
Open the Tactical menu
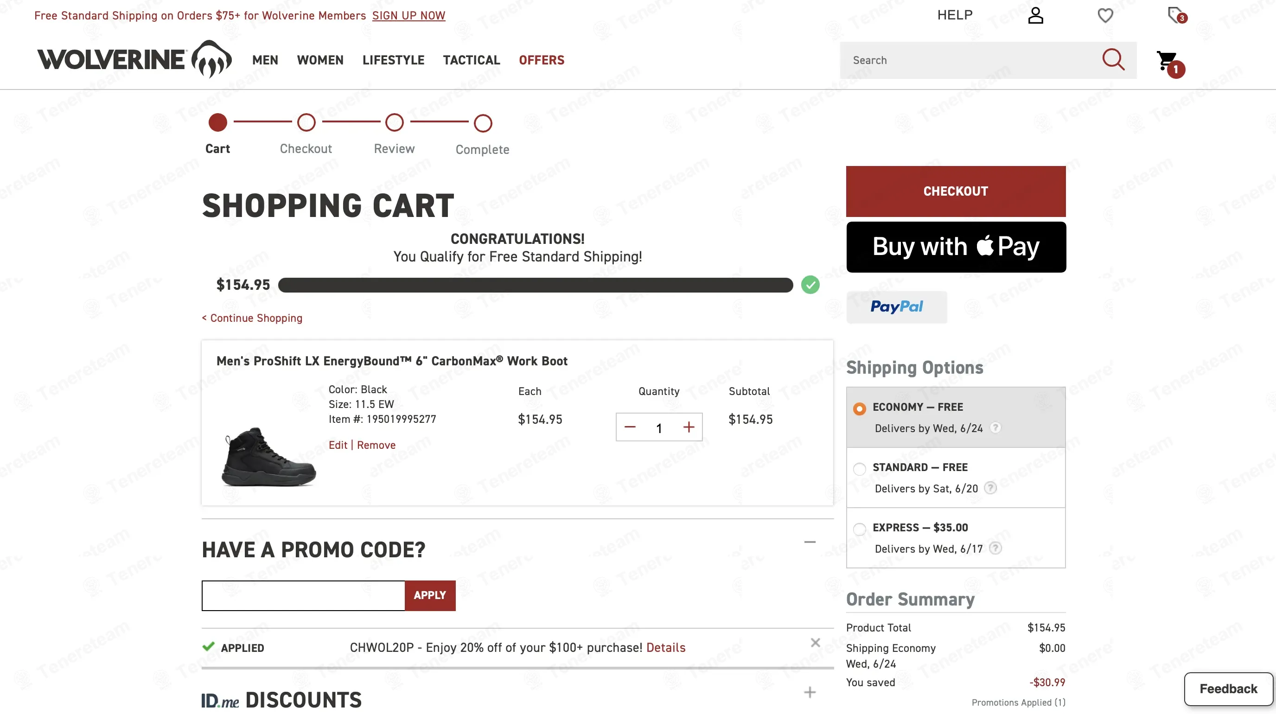coord(472,60)
